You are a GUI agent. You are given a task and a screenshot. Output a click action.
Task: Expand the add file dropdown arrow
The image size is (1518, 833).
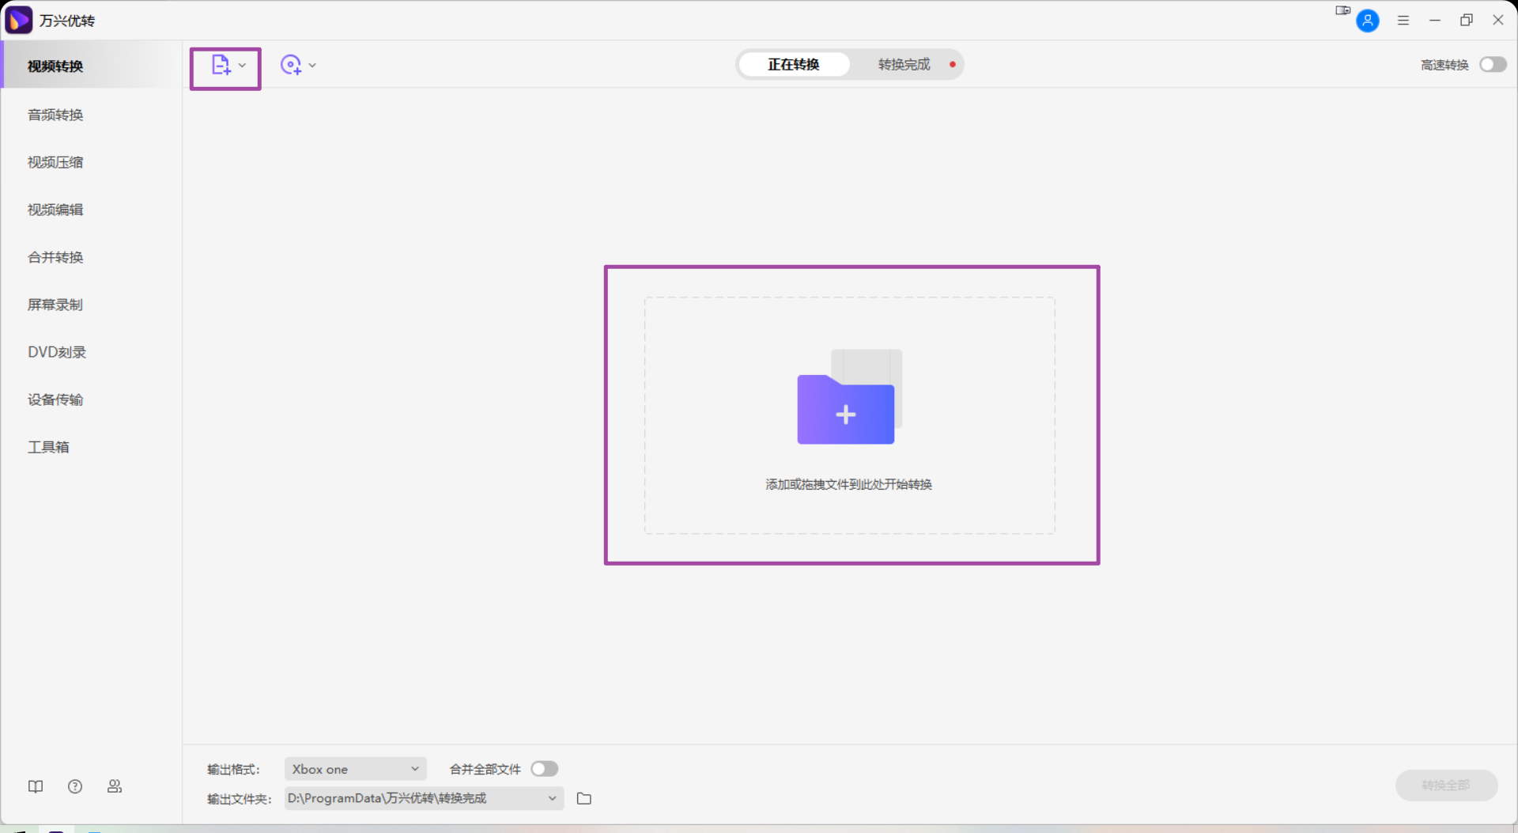coord(243,66)
